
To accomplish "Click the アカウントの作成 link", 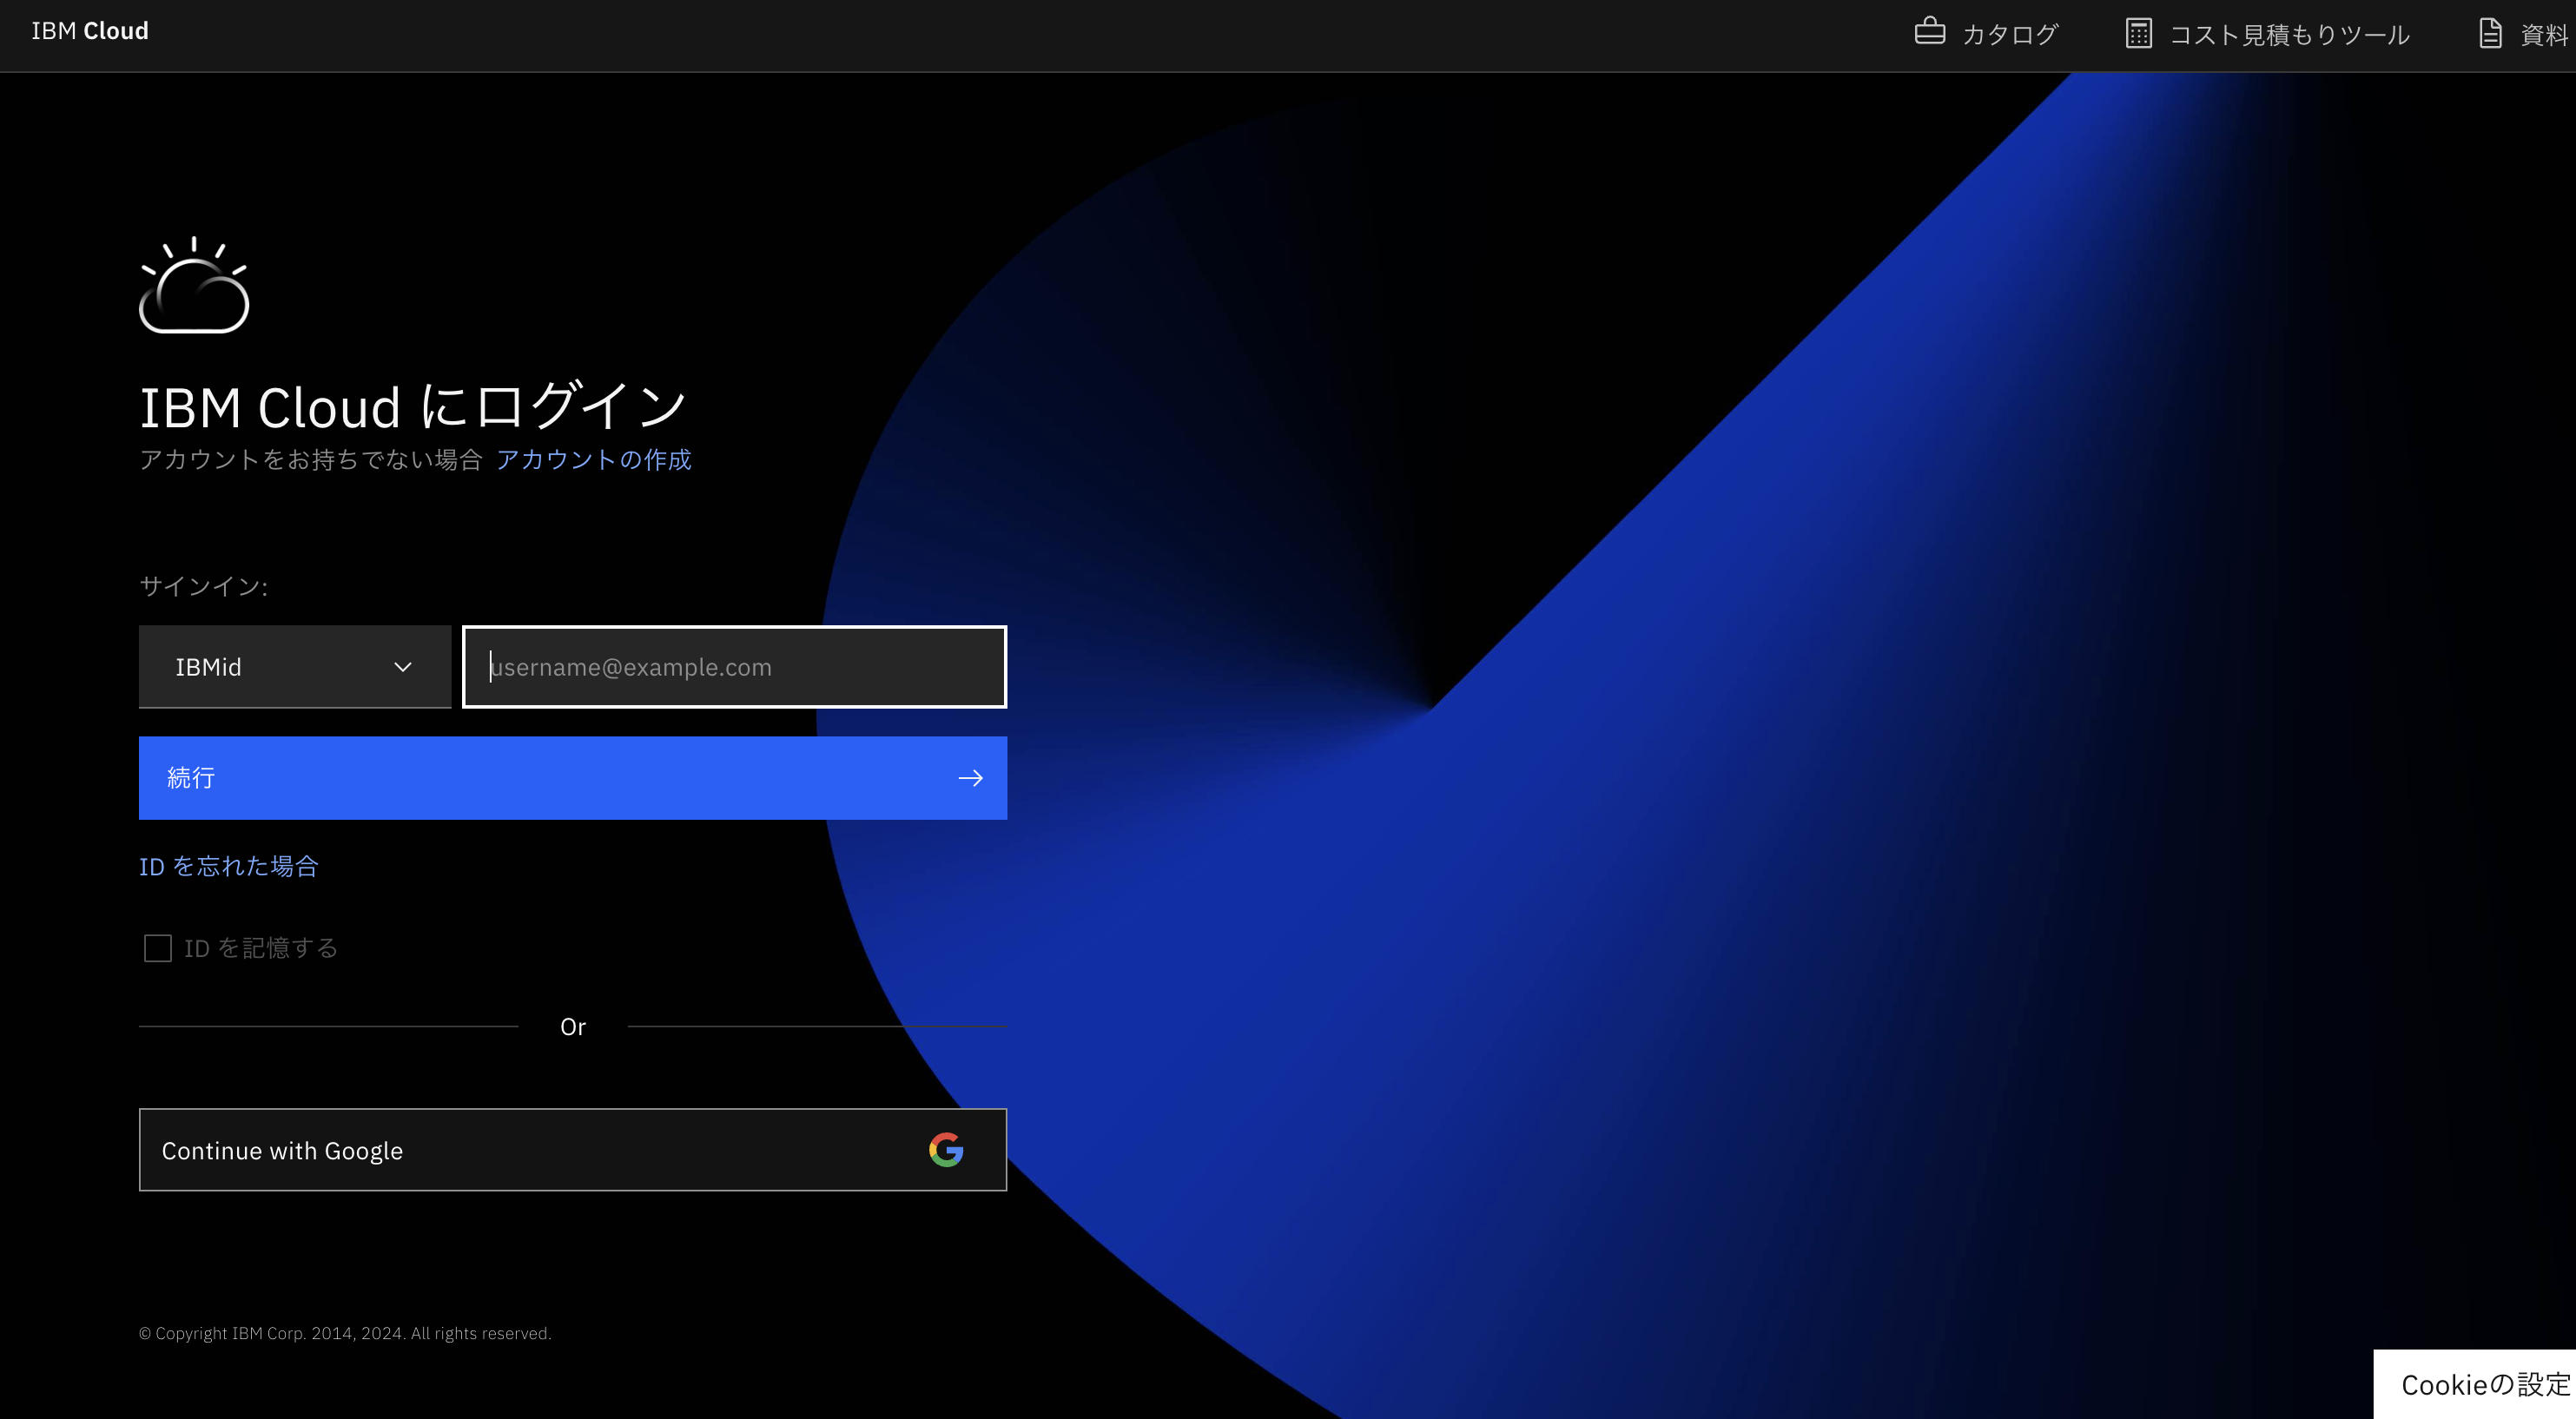I will point(594,460).
